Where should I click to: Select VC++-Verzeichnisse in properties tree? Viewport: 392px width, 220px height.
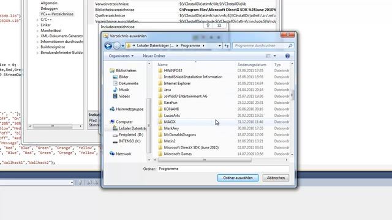pos(57,14)
